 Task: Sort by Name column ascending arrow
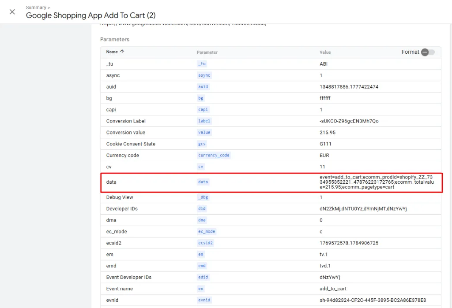point(122,52)
